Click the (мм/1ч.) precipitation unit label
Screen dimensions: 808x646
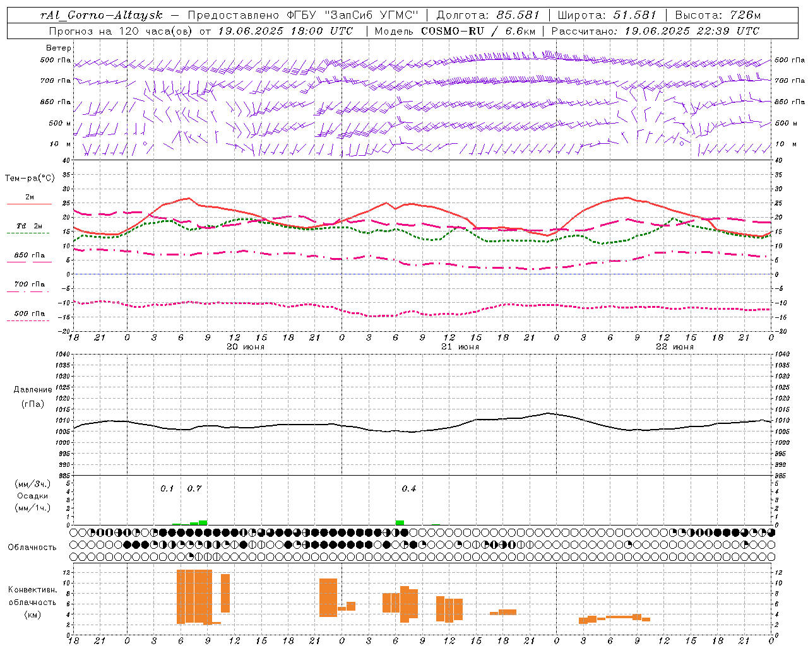pyautogui.click(x=32, y=508)
